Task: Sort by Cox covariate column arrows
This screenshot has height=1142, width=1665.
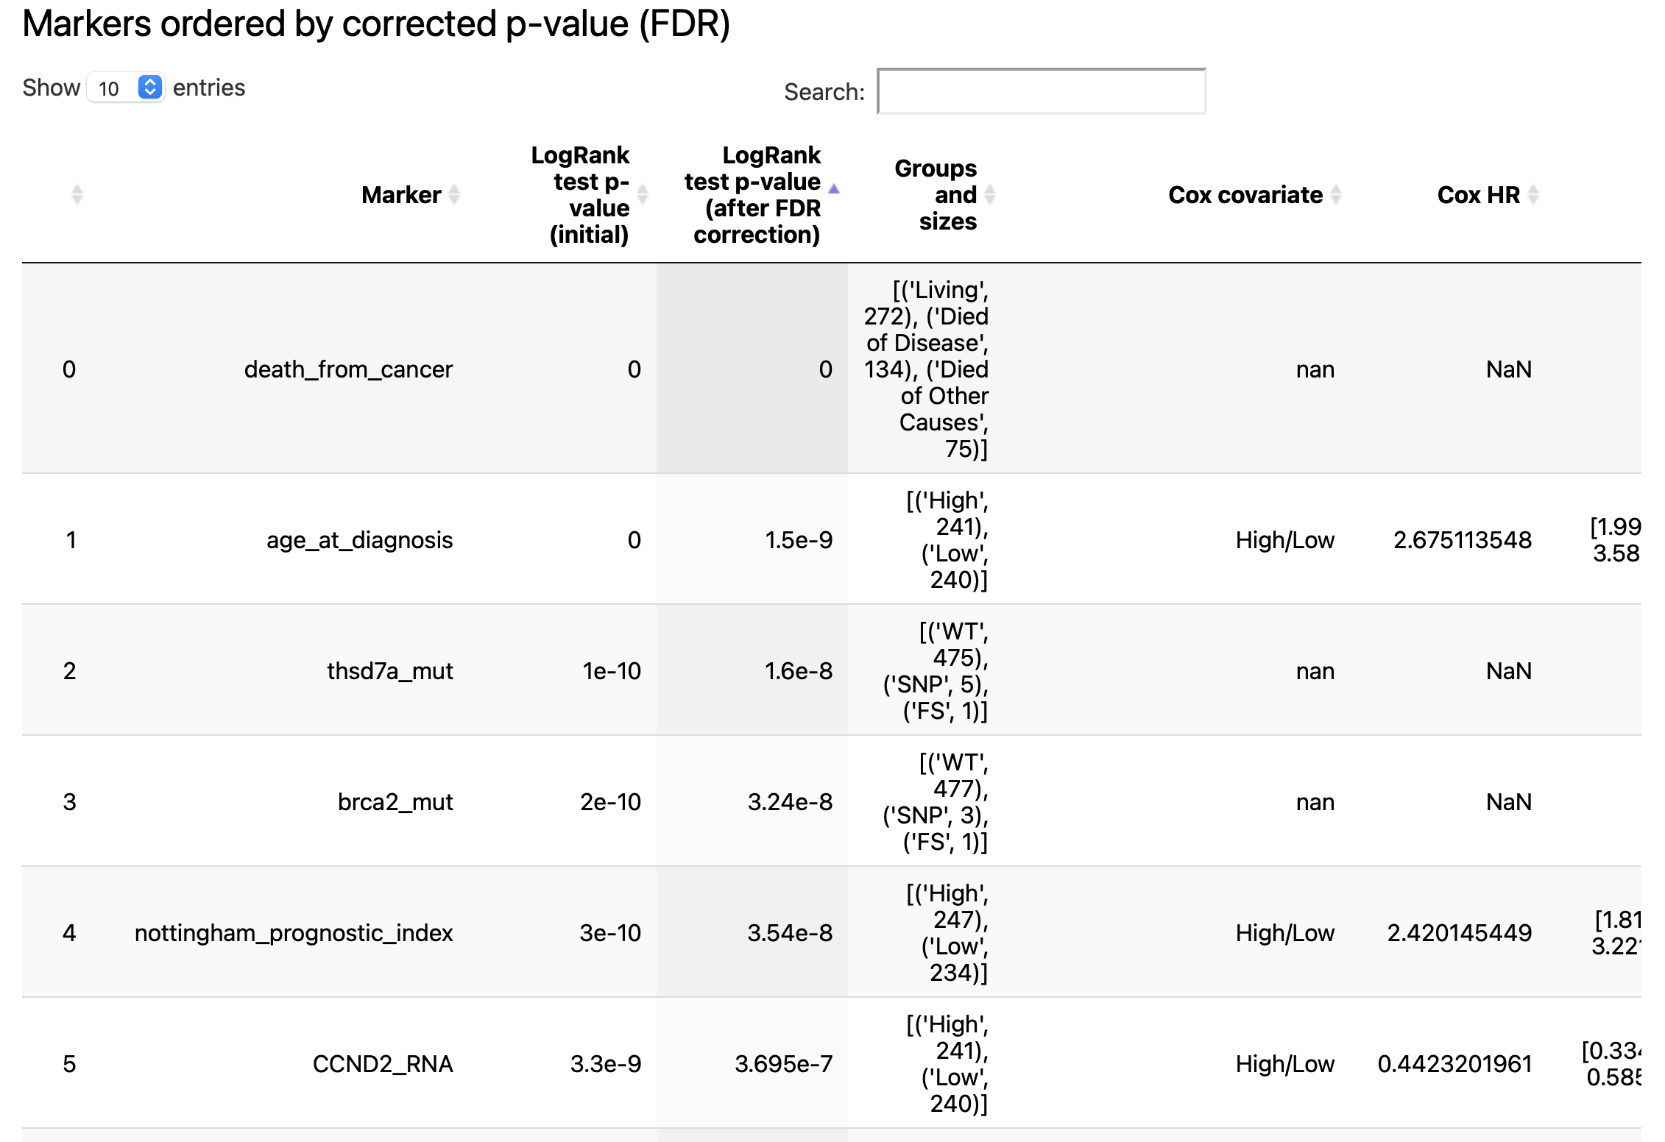Action: pyautogui.click(x=1336, y=195)
